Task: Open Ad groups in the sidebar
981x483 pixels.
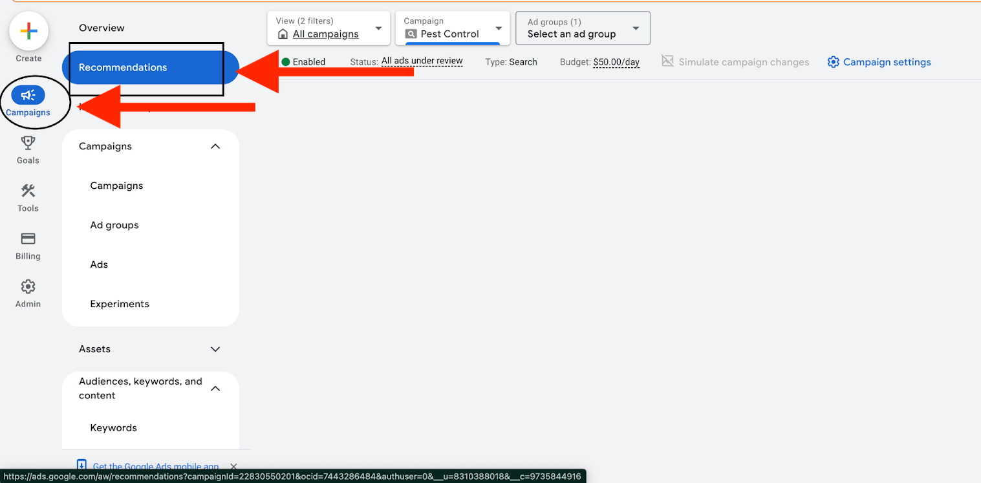Action: 114,225
